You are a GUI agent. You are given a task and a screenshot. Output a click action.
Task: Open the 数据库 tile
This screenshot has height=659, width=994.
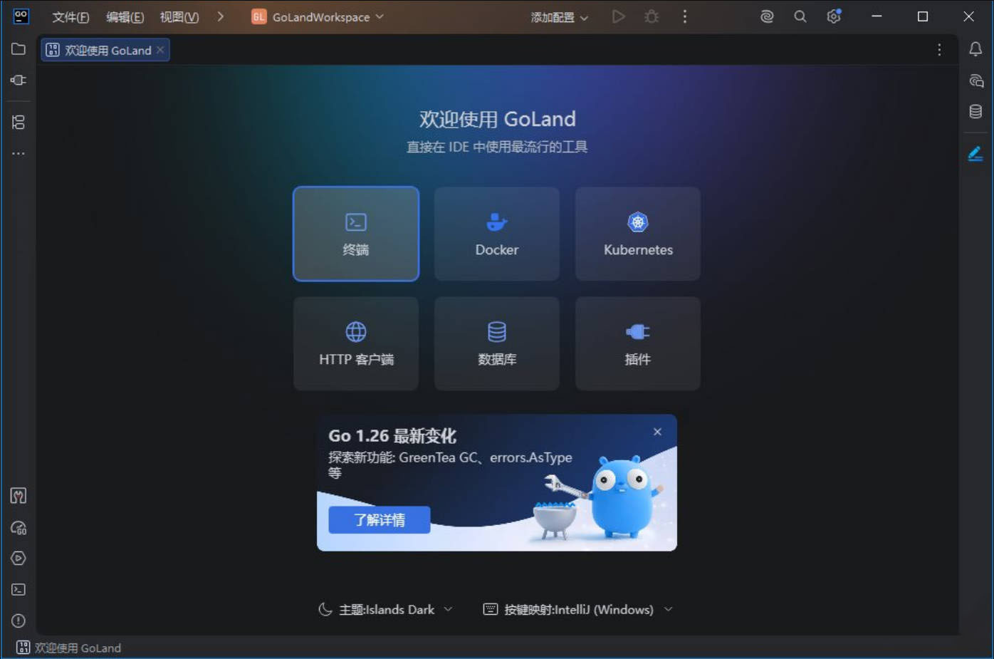point(497,343)
